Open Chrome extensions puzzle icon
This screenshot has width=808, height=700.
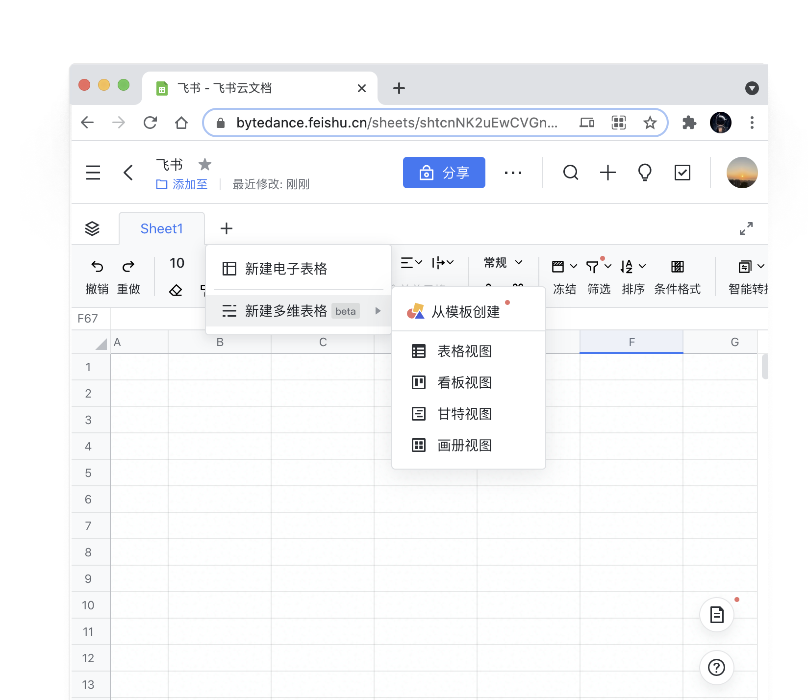tap(689, 123)
